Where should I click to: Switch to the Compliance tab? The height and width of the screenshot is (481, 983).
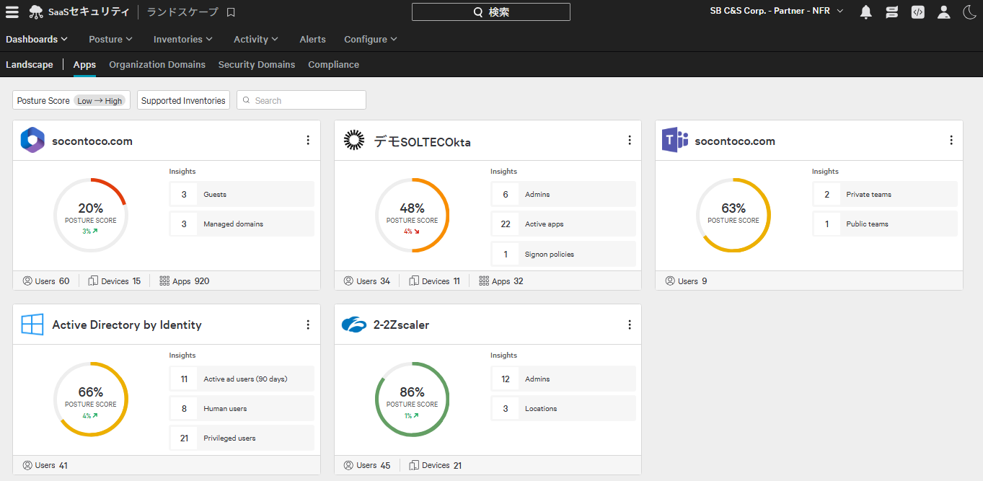(x=333, y=64)
